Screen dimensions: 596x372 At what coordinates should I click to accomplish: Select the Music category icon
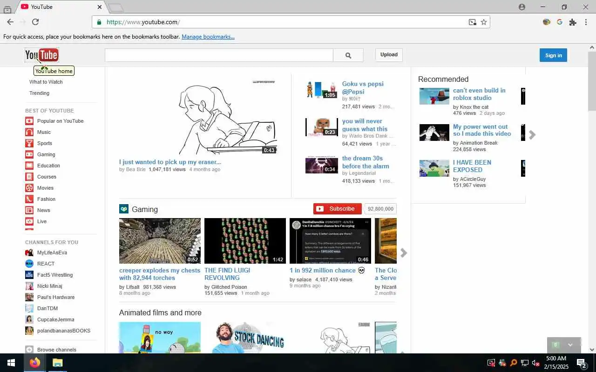[x=29, y=132]
